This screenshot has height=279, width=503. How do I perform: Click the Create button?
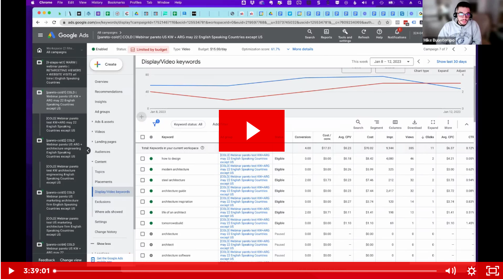click(x=106, y=64)
